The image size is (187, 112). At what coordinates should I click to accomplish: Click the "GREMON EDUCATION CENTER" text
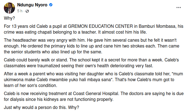94,26
